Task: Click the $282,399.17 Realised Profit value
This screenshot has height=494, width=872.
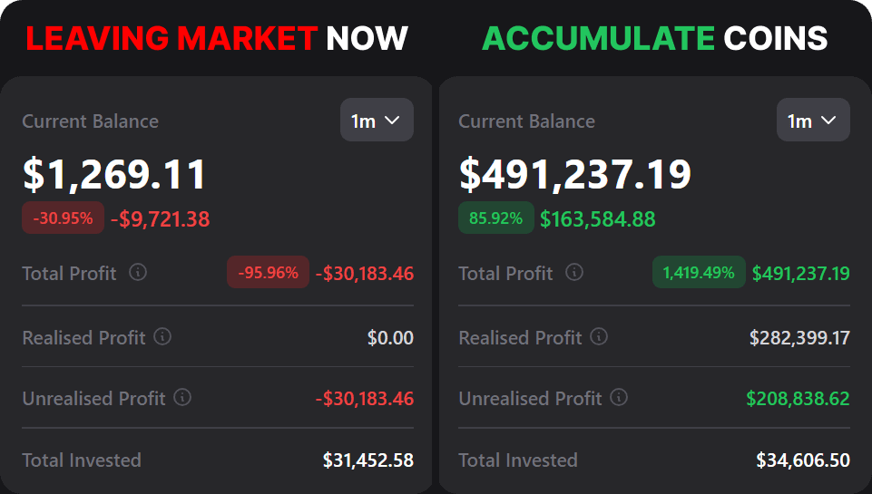Action: (x=799, y=338)
